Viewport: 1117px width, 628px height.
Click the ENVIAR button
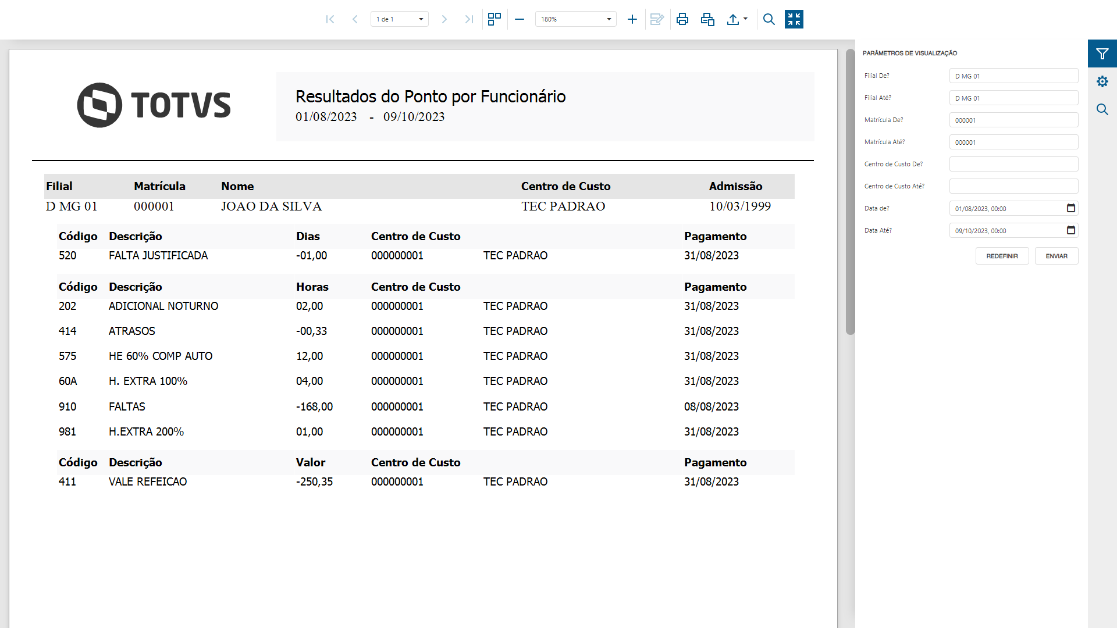coord(1056,256)
